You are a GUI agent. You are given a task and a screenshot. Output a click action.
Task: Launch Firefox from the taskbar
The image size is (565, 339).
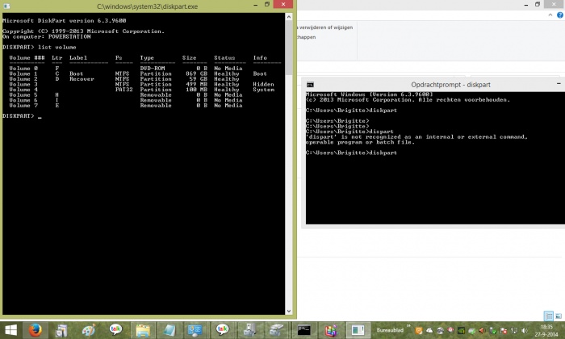coord(35,330)
